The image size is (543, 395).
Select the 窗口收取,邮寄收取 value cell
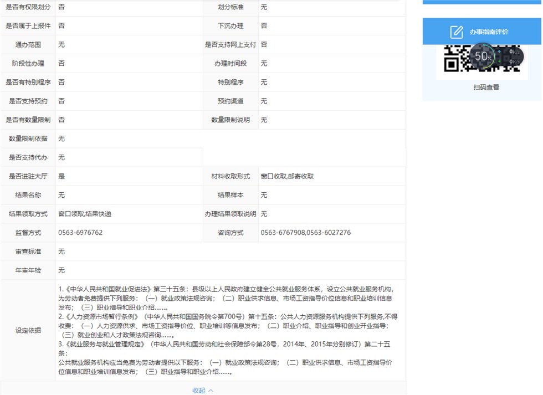pyautogui.click(x=287, y=176)
